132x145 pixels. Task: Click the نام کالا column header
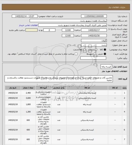(87, 88)
